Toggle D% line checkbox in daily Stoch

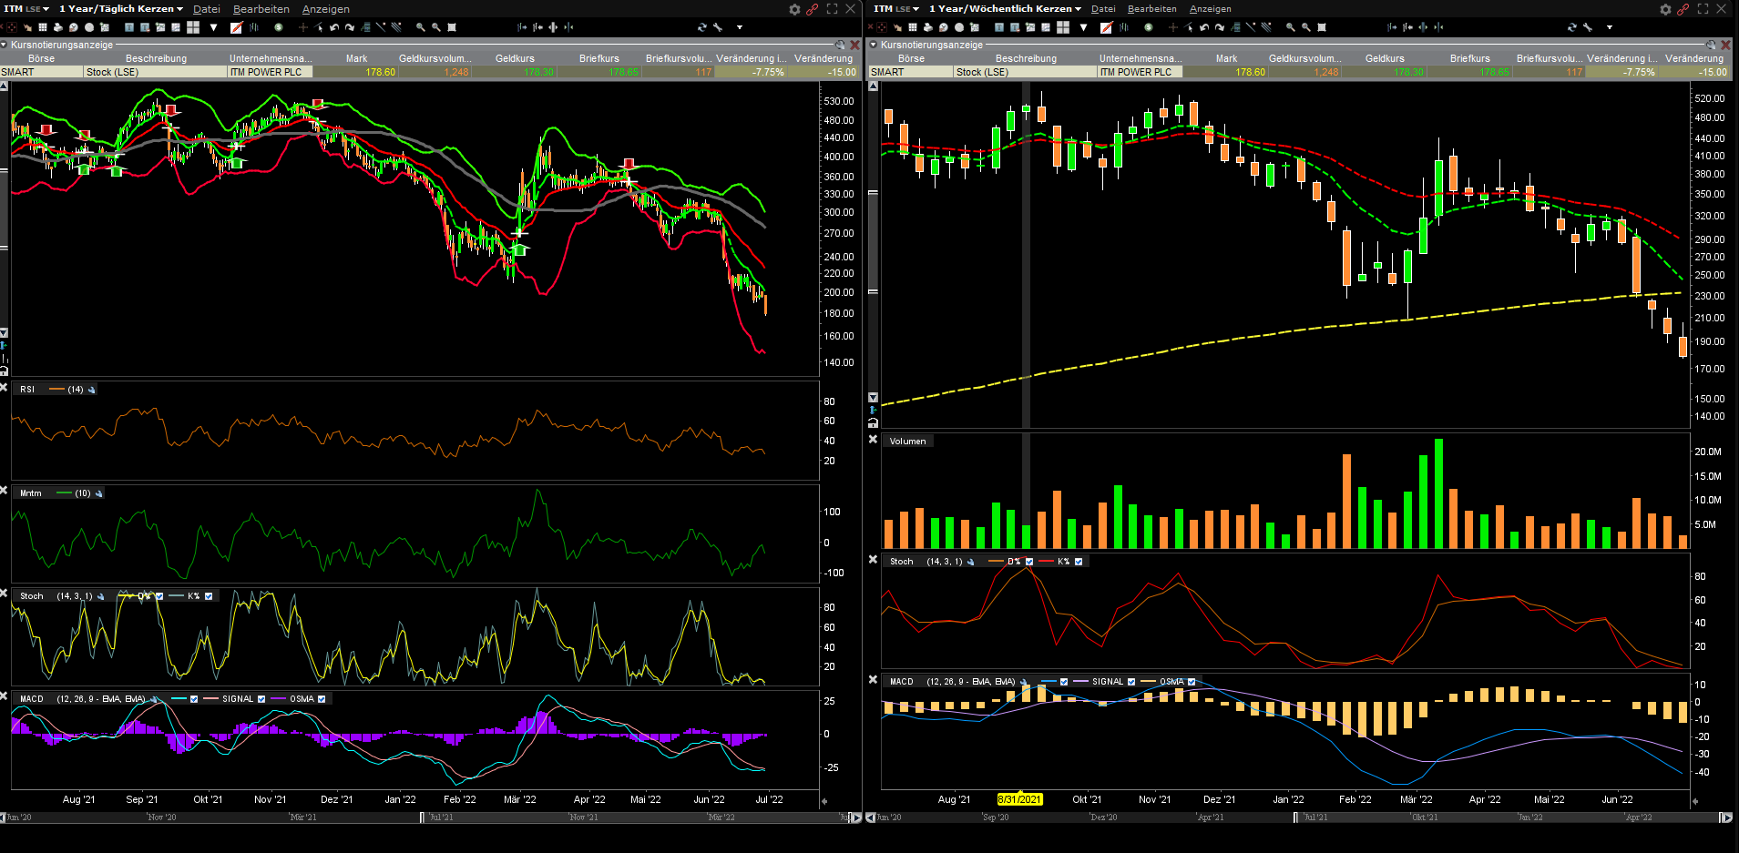click(x=159, y=596)
